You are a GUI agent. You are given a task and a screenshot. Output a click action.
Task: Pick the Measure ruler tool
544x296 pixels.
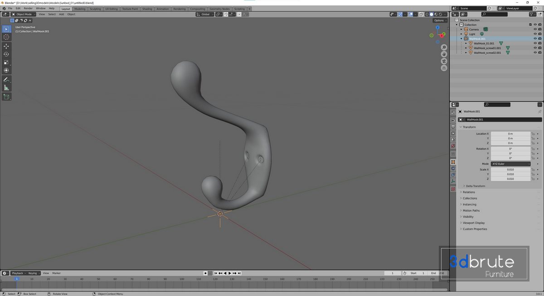coord(6,88)
